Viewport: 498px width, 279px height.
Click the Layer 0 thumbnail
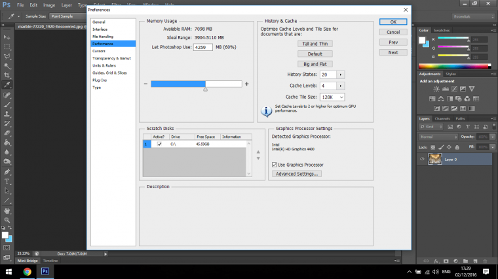pyautogui.click(x=435, y=159)
